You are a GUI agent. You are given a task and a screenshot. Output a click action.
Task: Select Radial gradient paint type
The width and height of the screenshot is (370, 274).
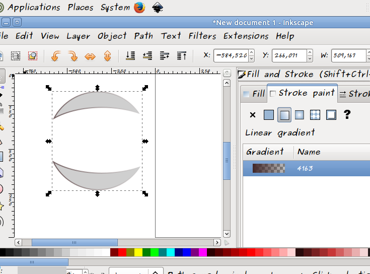(x=300, y=115)
